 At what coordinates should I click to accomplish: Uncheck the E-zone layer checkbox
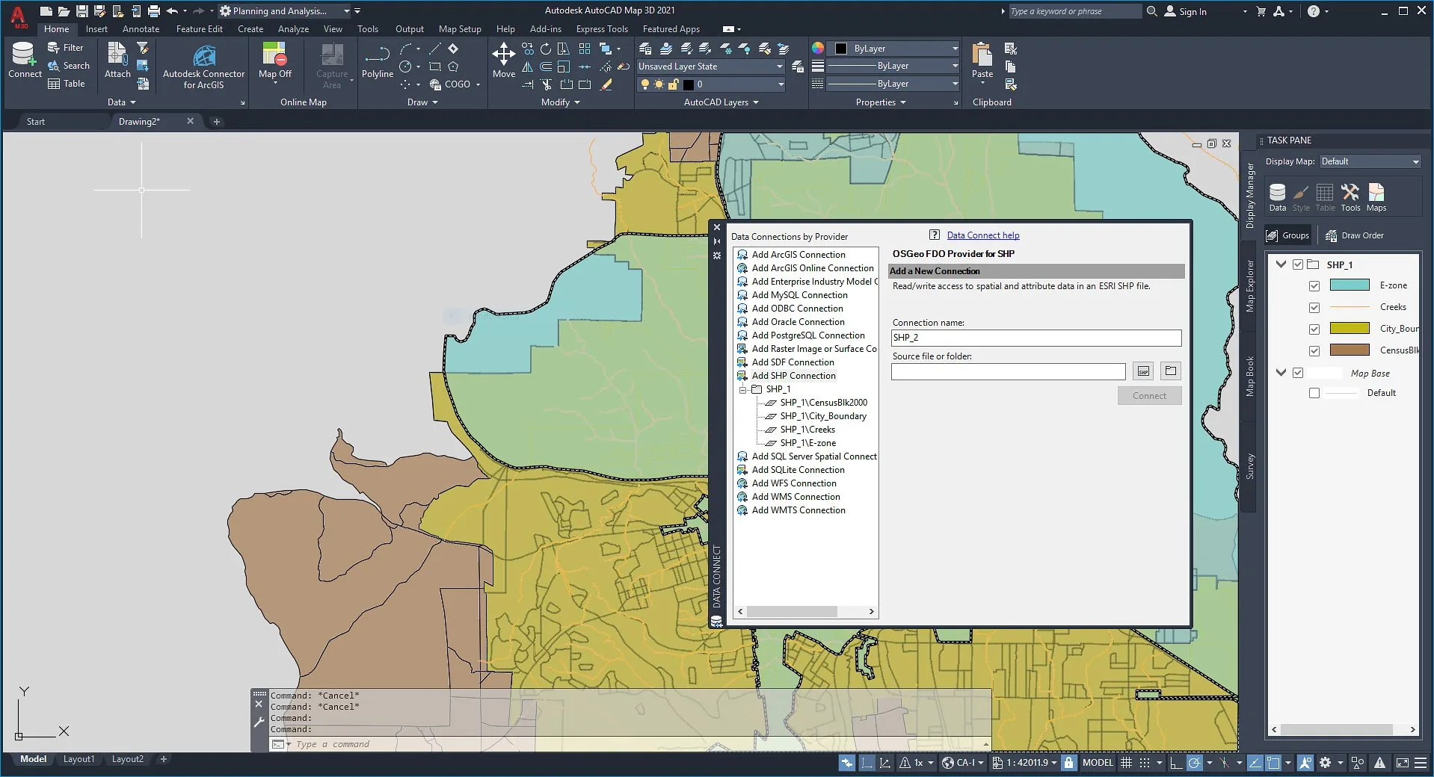(1314, 285)
